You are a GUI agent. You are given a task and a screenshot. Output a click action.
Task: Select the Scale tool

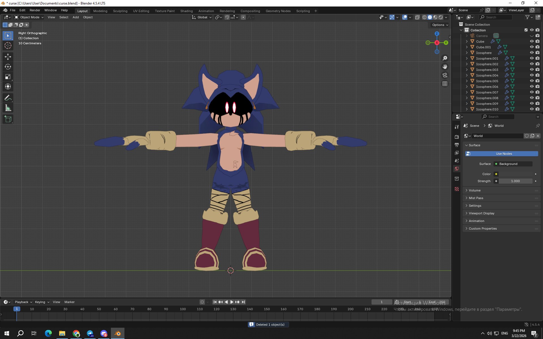(x=8, y=77)
